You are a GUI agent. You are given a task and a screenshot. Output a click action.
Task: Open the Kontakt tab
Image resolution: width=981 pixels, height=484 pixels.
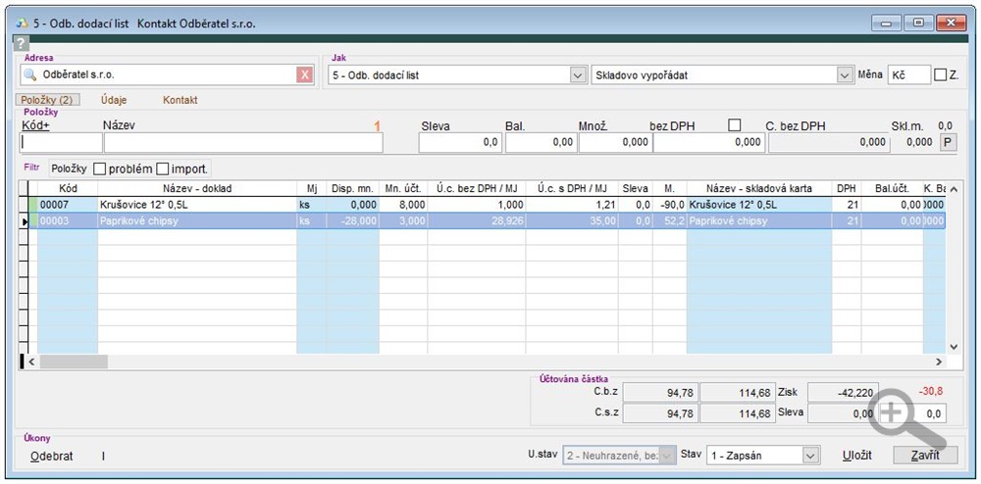[180, 100]
